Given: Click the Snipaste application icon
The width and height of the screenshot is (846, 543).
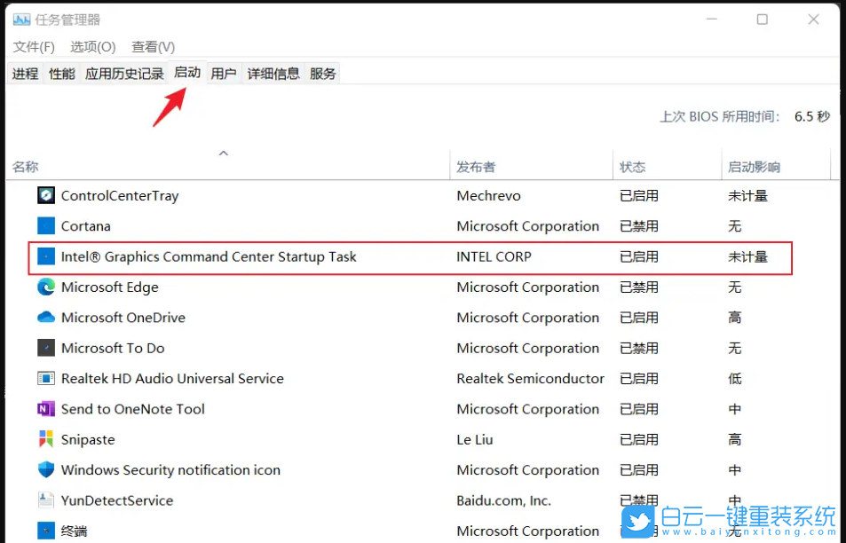Looking at the screenshot, I should click(45, 439).
